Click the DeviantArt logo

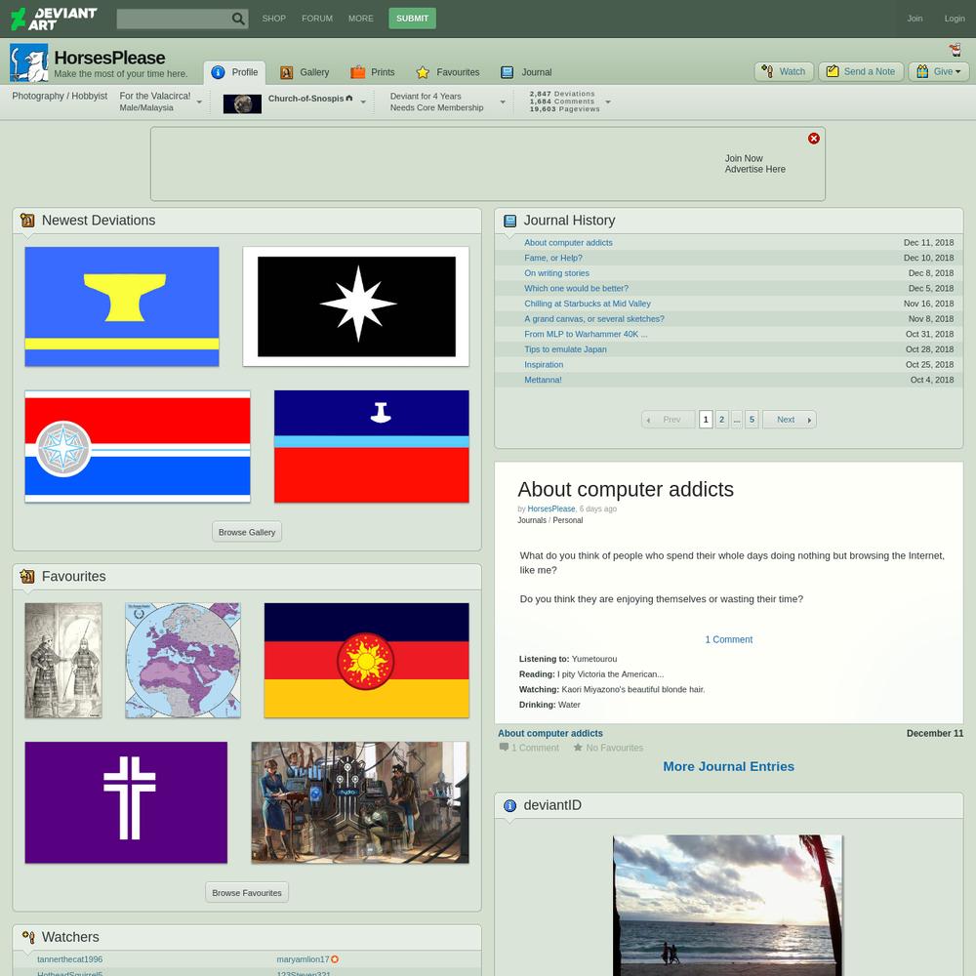click(x=54, y=19)
